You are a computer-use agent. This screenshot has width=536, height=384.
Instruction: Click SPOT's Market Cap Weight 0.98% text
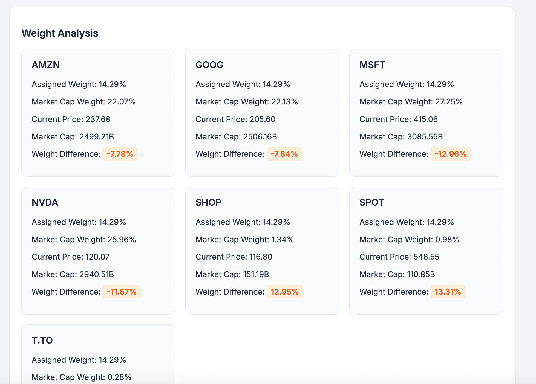pyautogui.click(x=409, y=240)
